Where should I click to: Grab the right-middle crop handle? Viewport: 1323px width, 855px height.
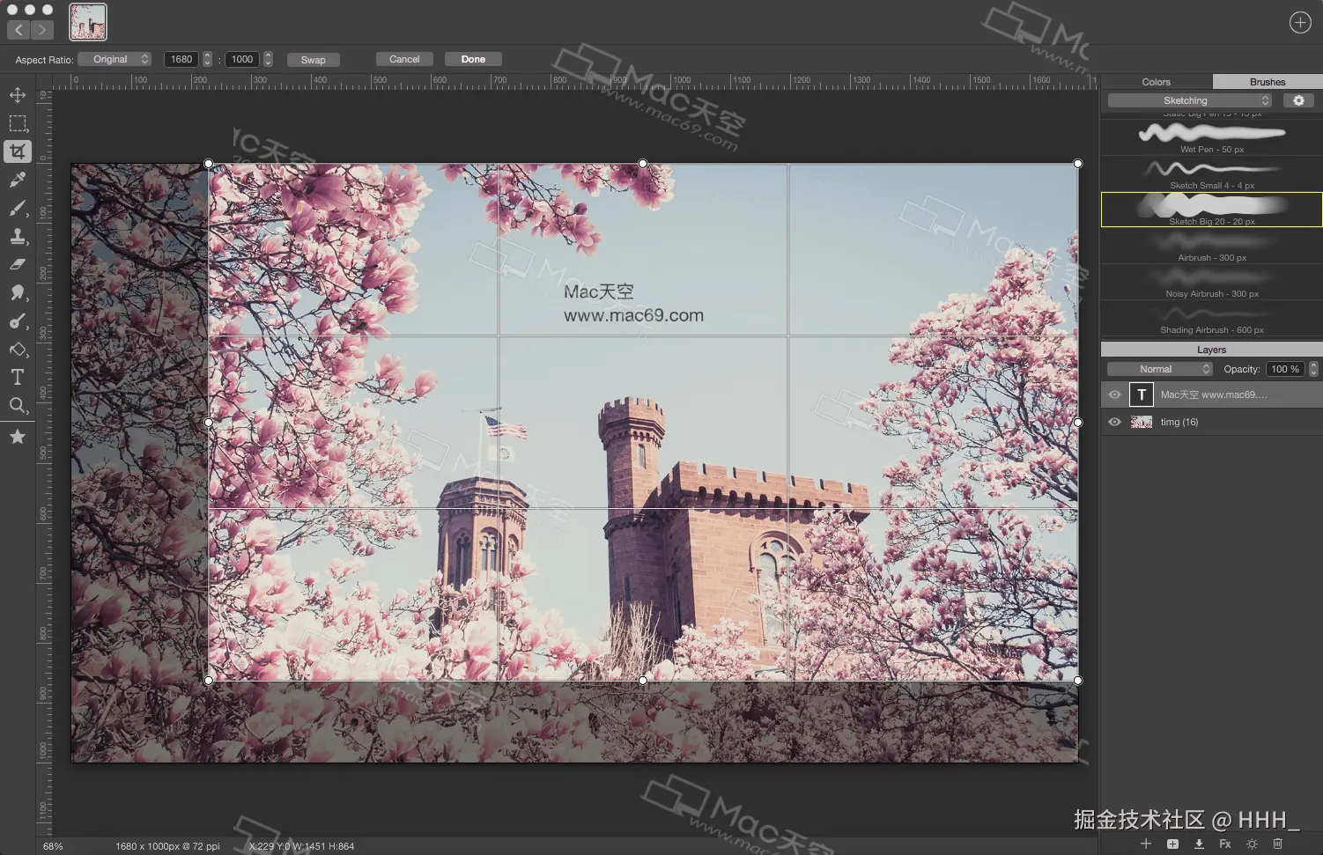click(1078, 423)
